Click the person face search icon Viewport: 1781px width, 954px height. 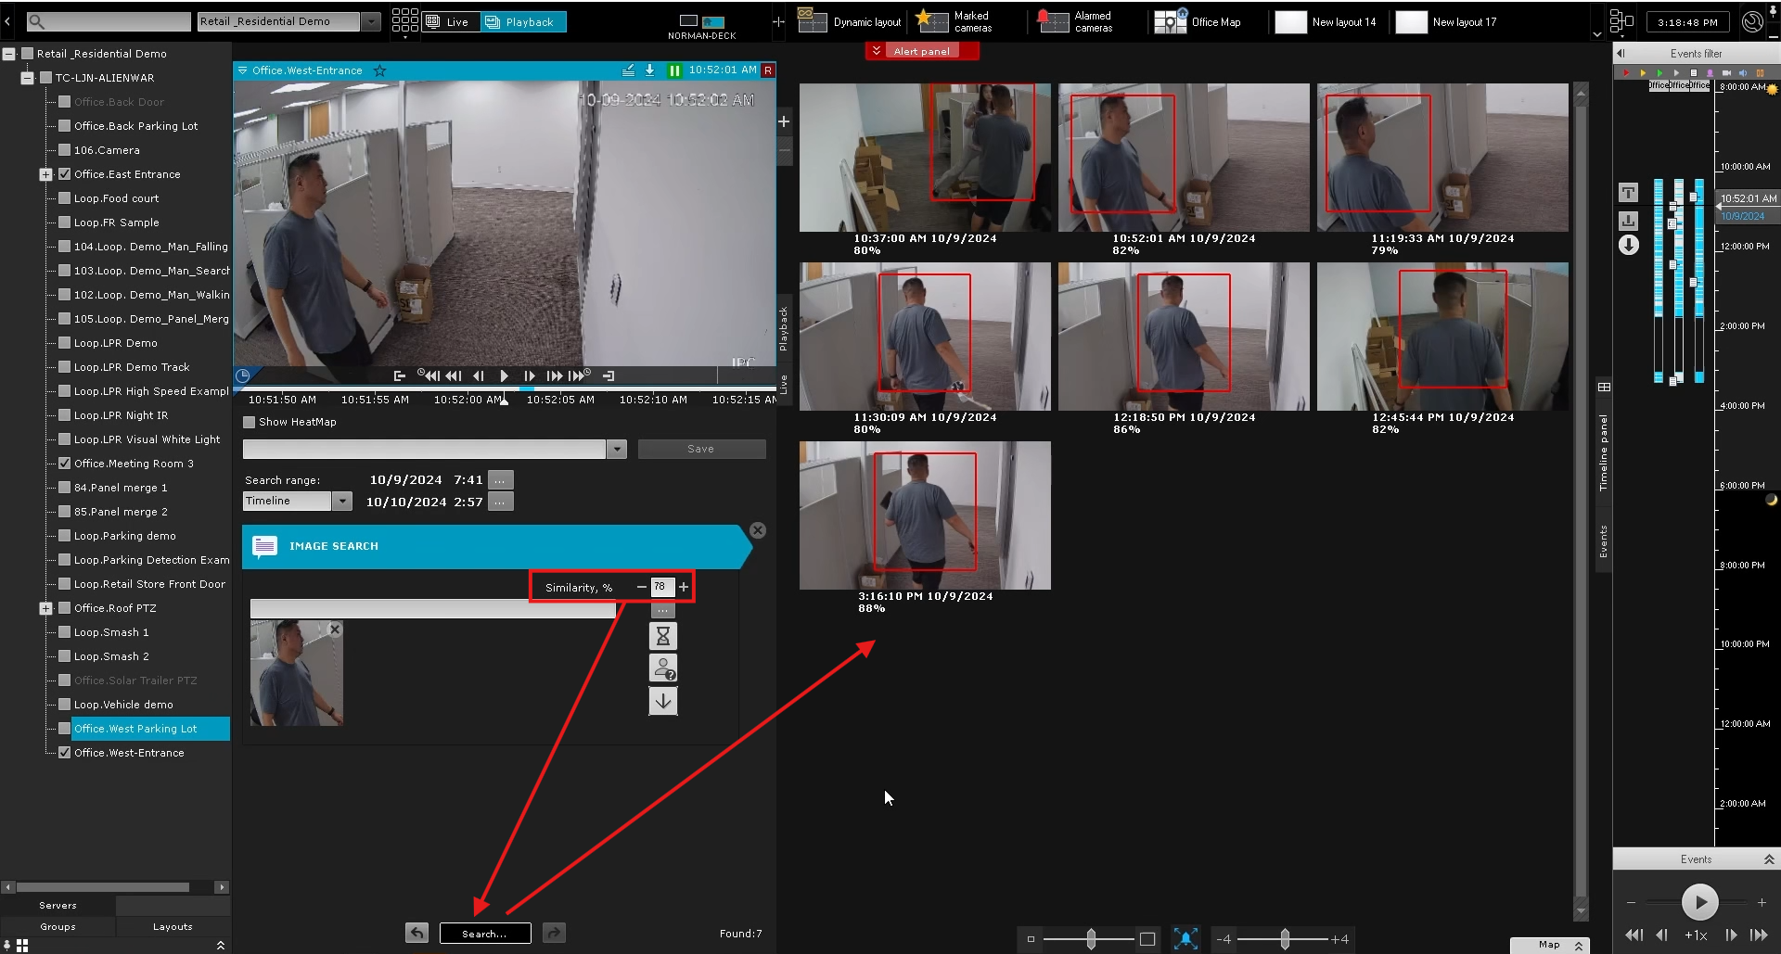(x=662, y=668)
